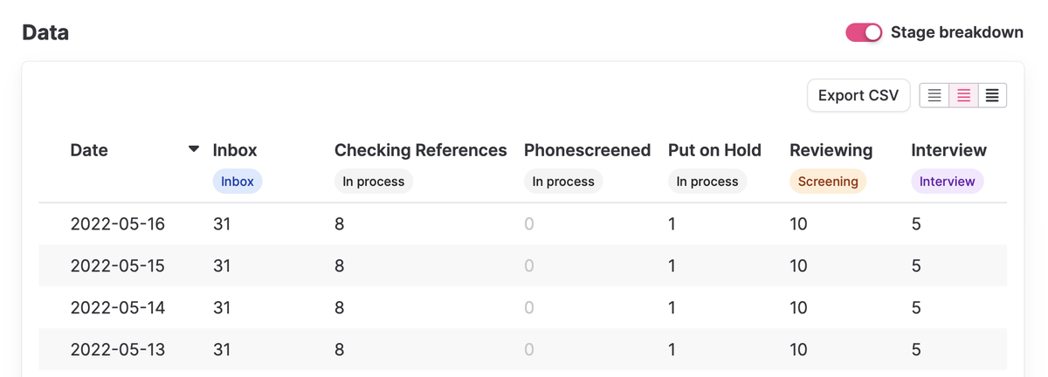Screen dimensions: 1048x377
Task: Click the blue Inbox stage badge
Action: pyautogui.click(x=238, y=182)
